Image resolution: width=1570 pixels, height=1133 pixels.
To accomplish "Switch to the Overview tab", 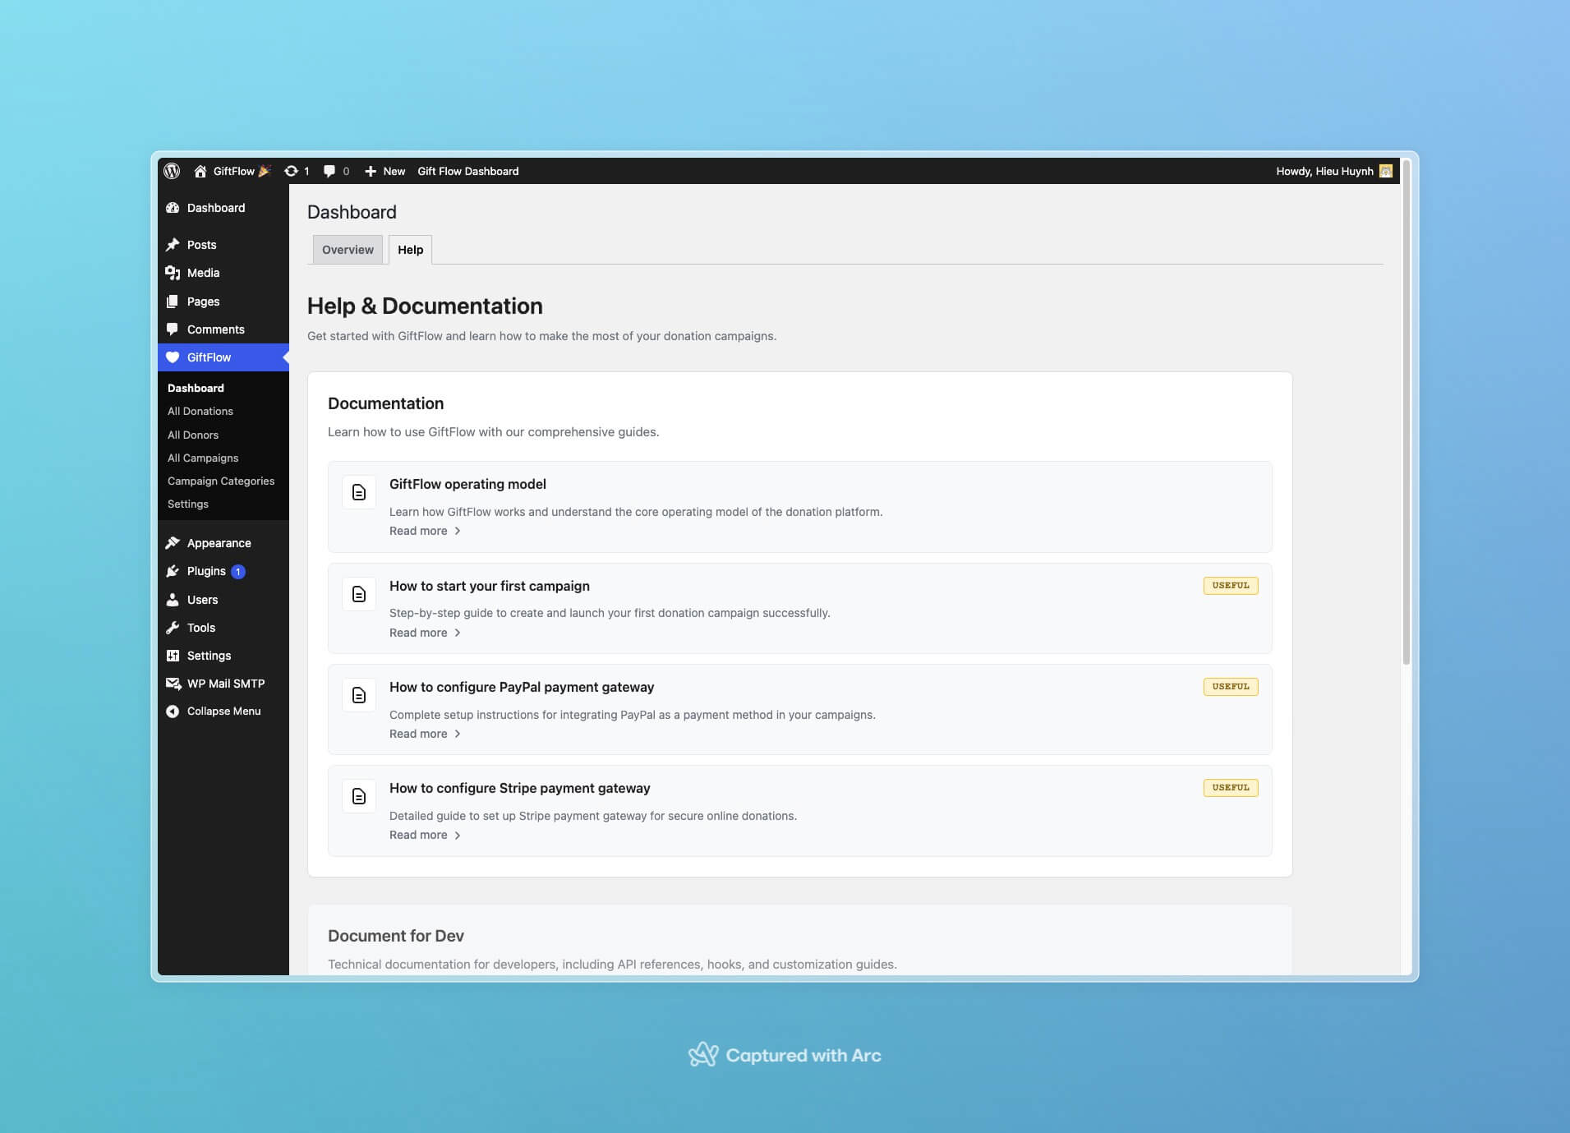I will click(x=348, y=250).
